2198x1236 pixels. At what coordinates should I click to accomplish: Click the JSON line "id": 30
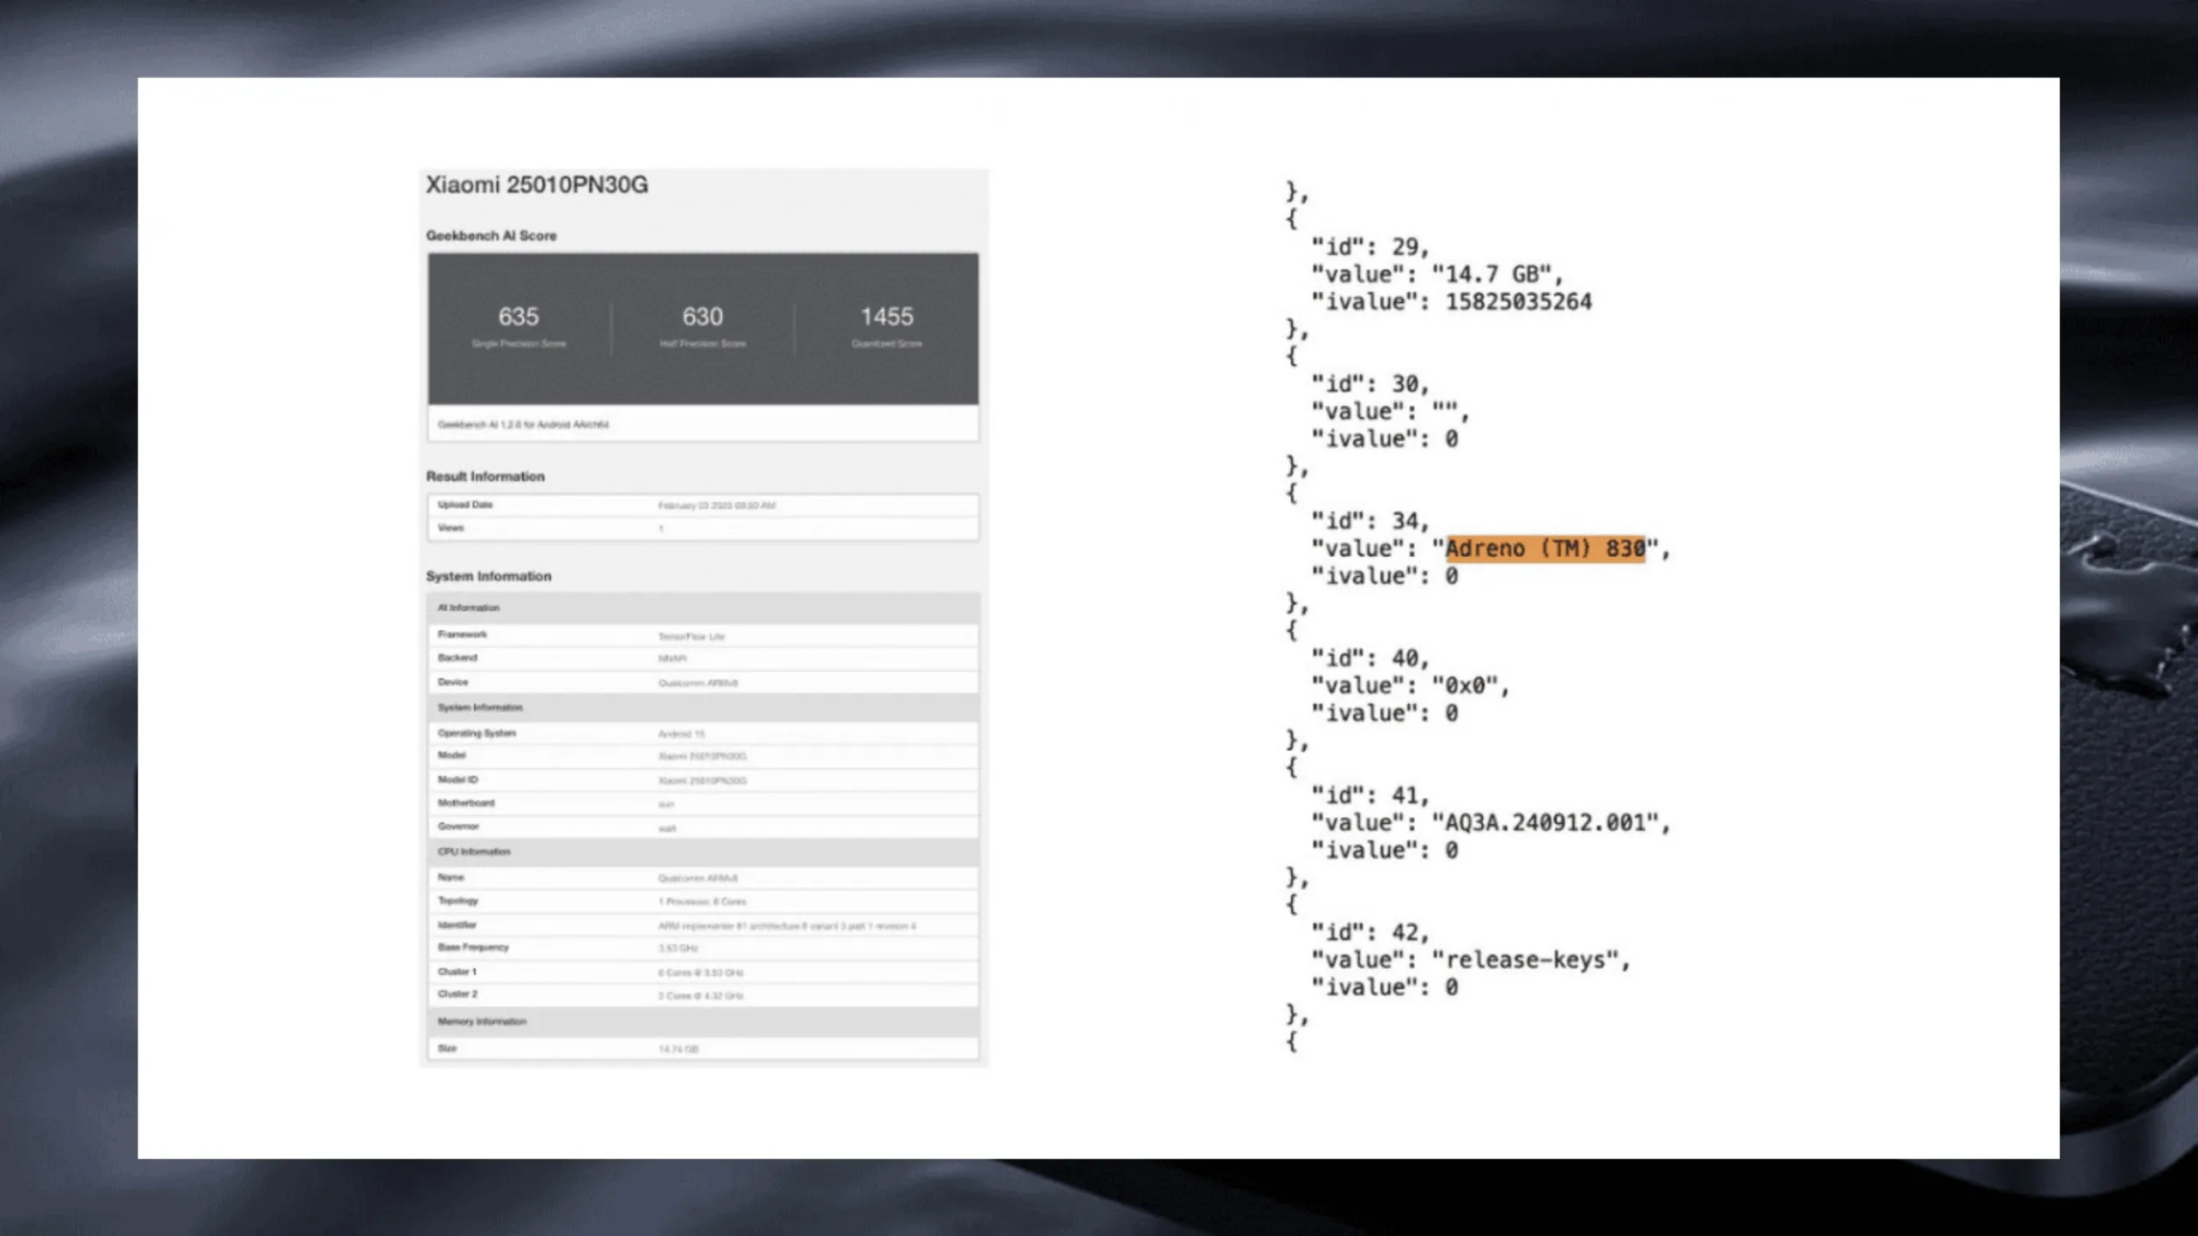pos(1369,384)
